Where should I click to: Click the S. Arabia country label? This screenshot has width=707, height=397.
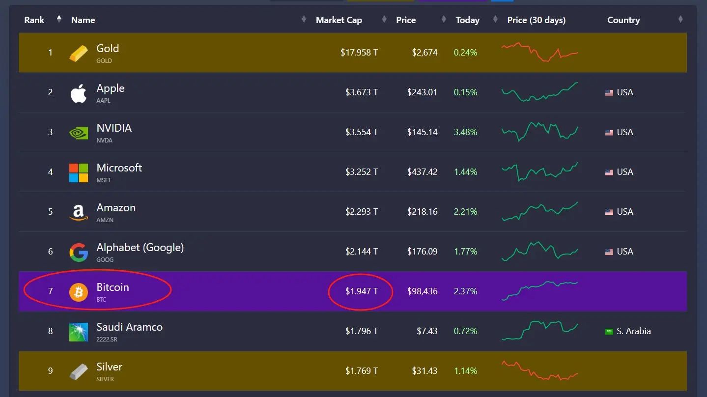click(634, 331)
